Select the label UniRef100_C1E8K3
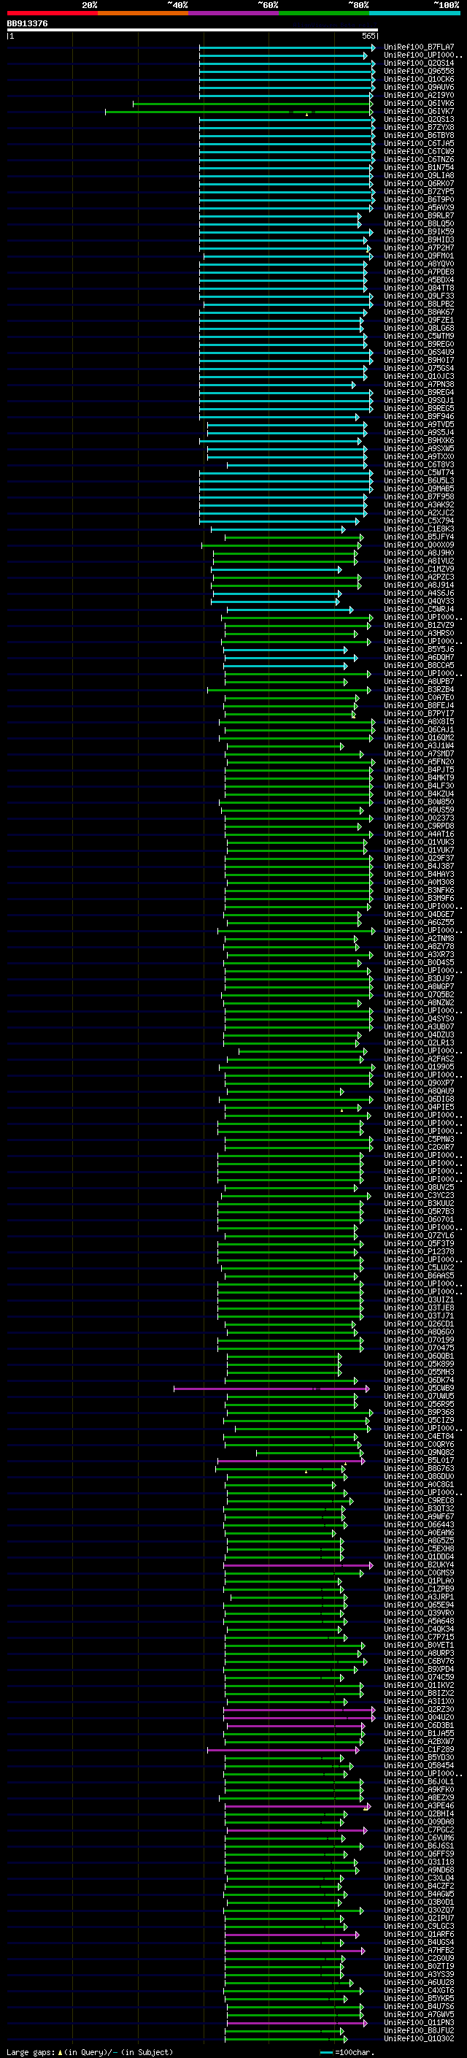 pos(418,529)
